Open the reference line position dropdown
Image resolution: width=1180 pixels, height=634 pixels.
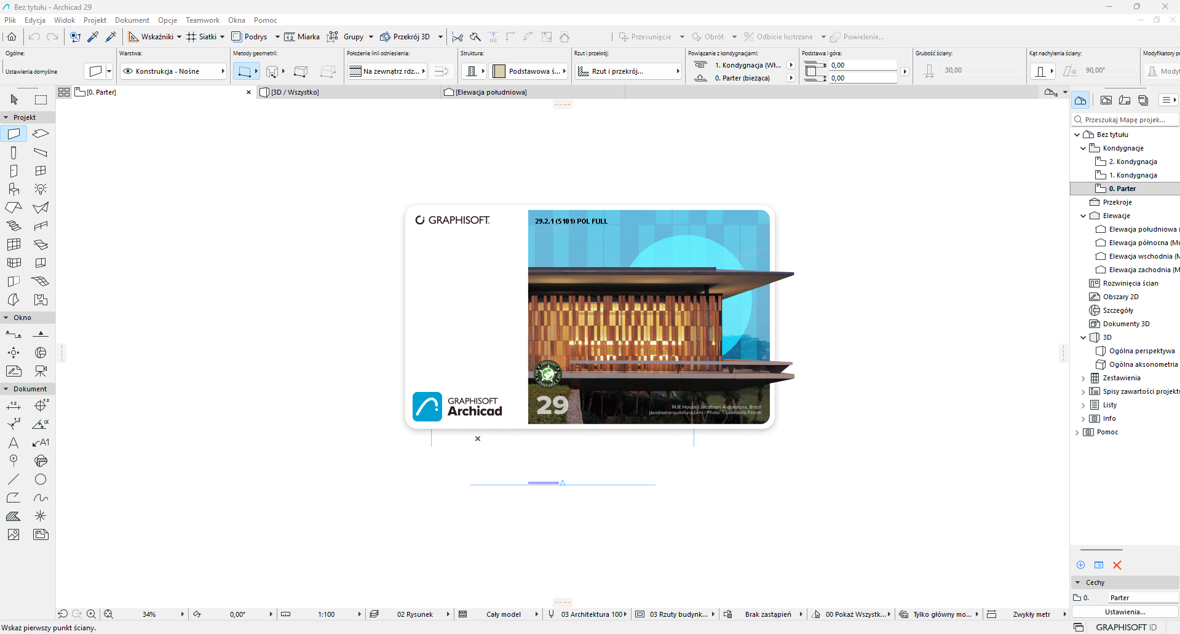pyautogui.click(x=387, y=71)
